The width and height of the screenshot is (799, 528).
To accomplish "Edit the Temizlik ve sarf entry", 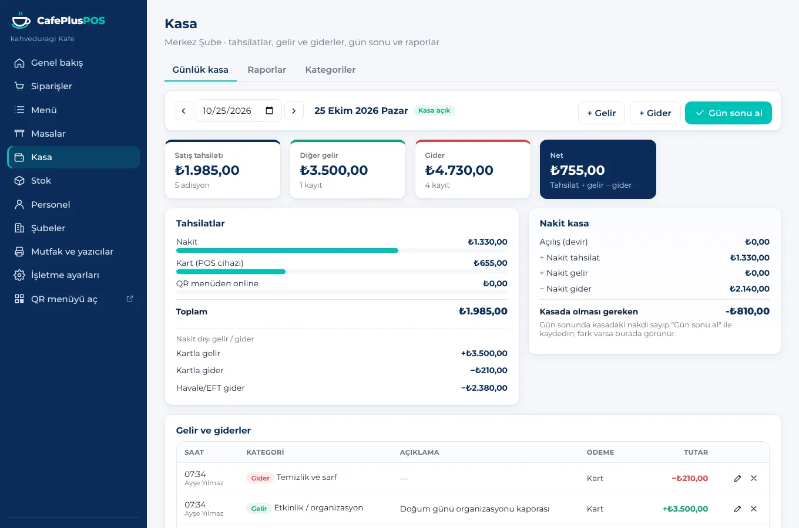I will 737,478.
